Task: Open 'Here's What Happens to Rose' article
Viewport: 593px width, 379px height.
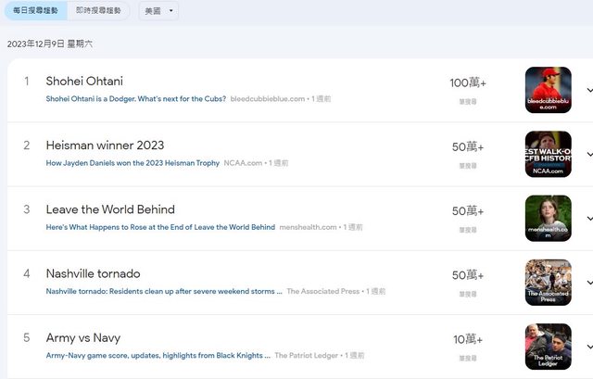Action: (160, 227)
